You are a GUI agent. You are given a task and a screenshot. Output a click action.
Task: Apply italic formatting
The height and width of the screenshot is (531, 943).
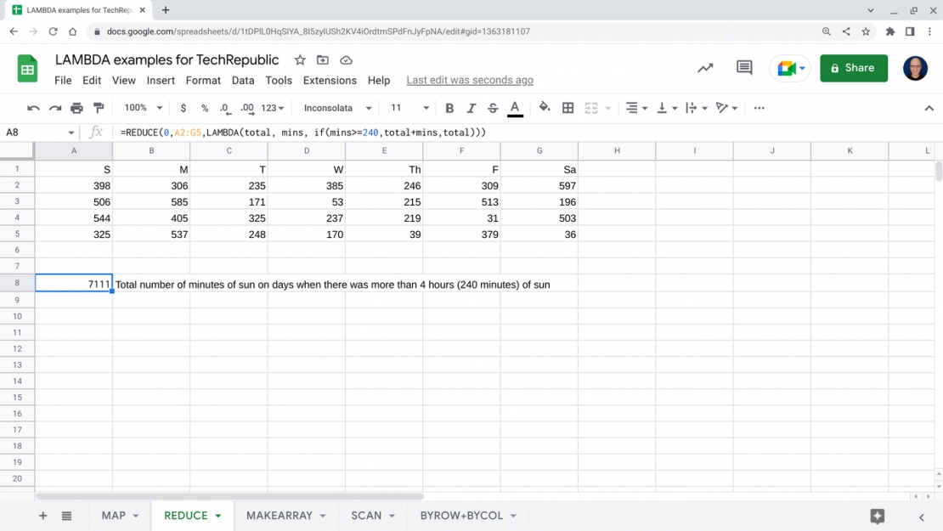(x=471, y=108)
